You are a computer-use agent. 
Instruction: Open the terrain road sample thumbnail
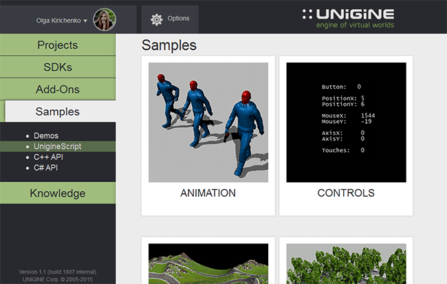208,263
